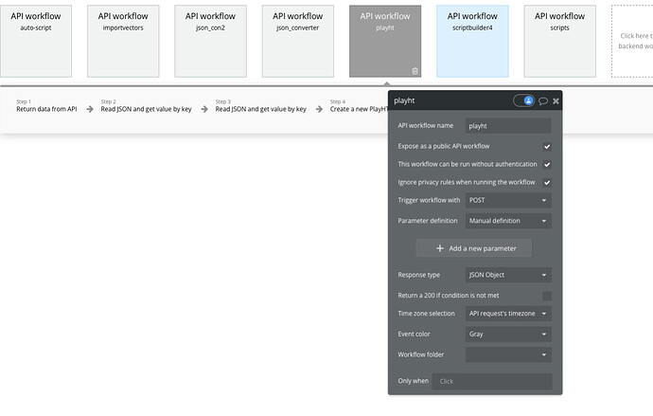Open Time zone selection dropdown

(x=508, y=314)
